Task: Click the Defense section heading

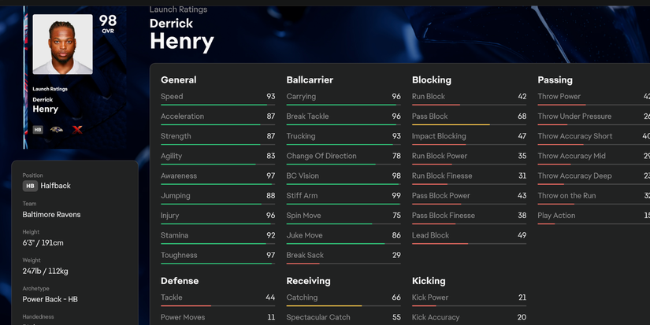Action: 180,281
